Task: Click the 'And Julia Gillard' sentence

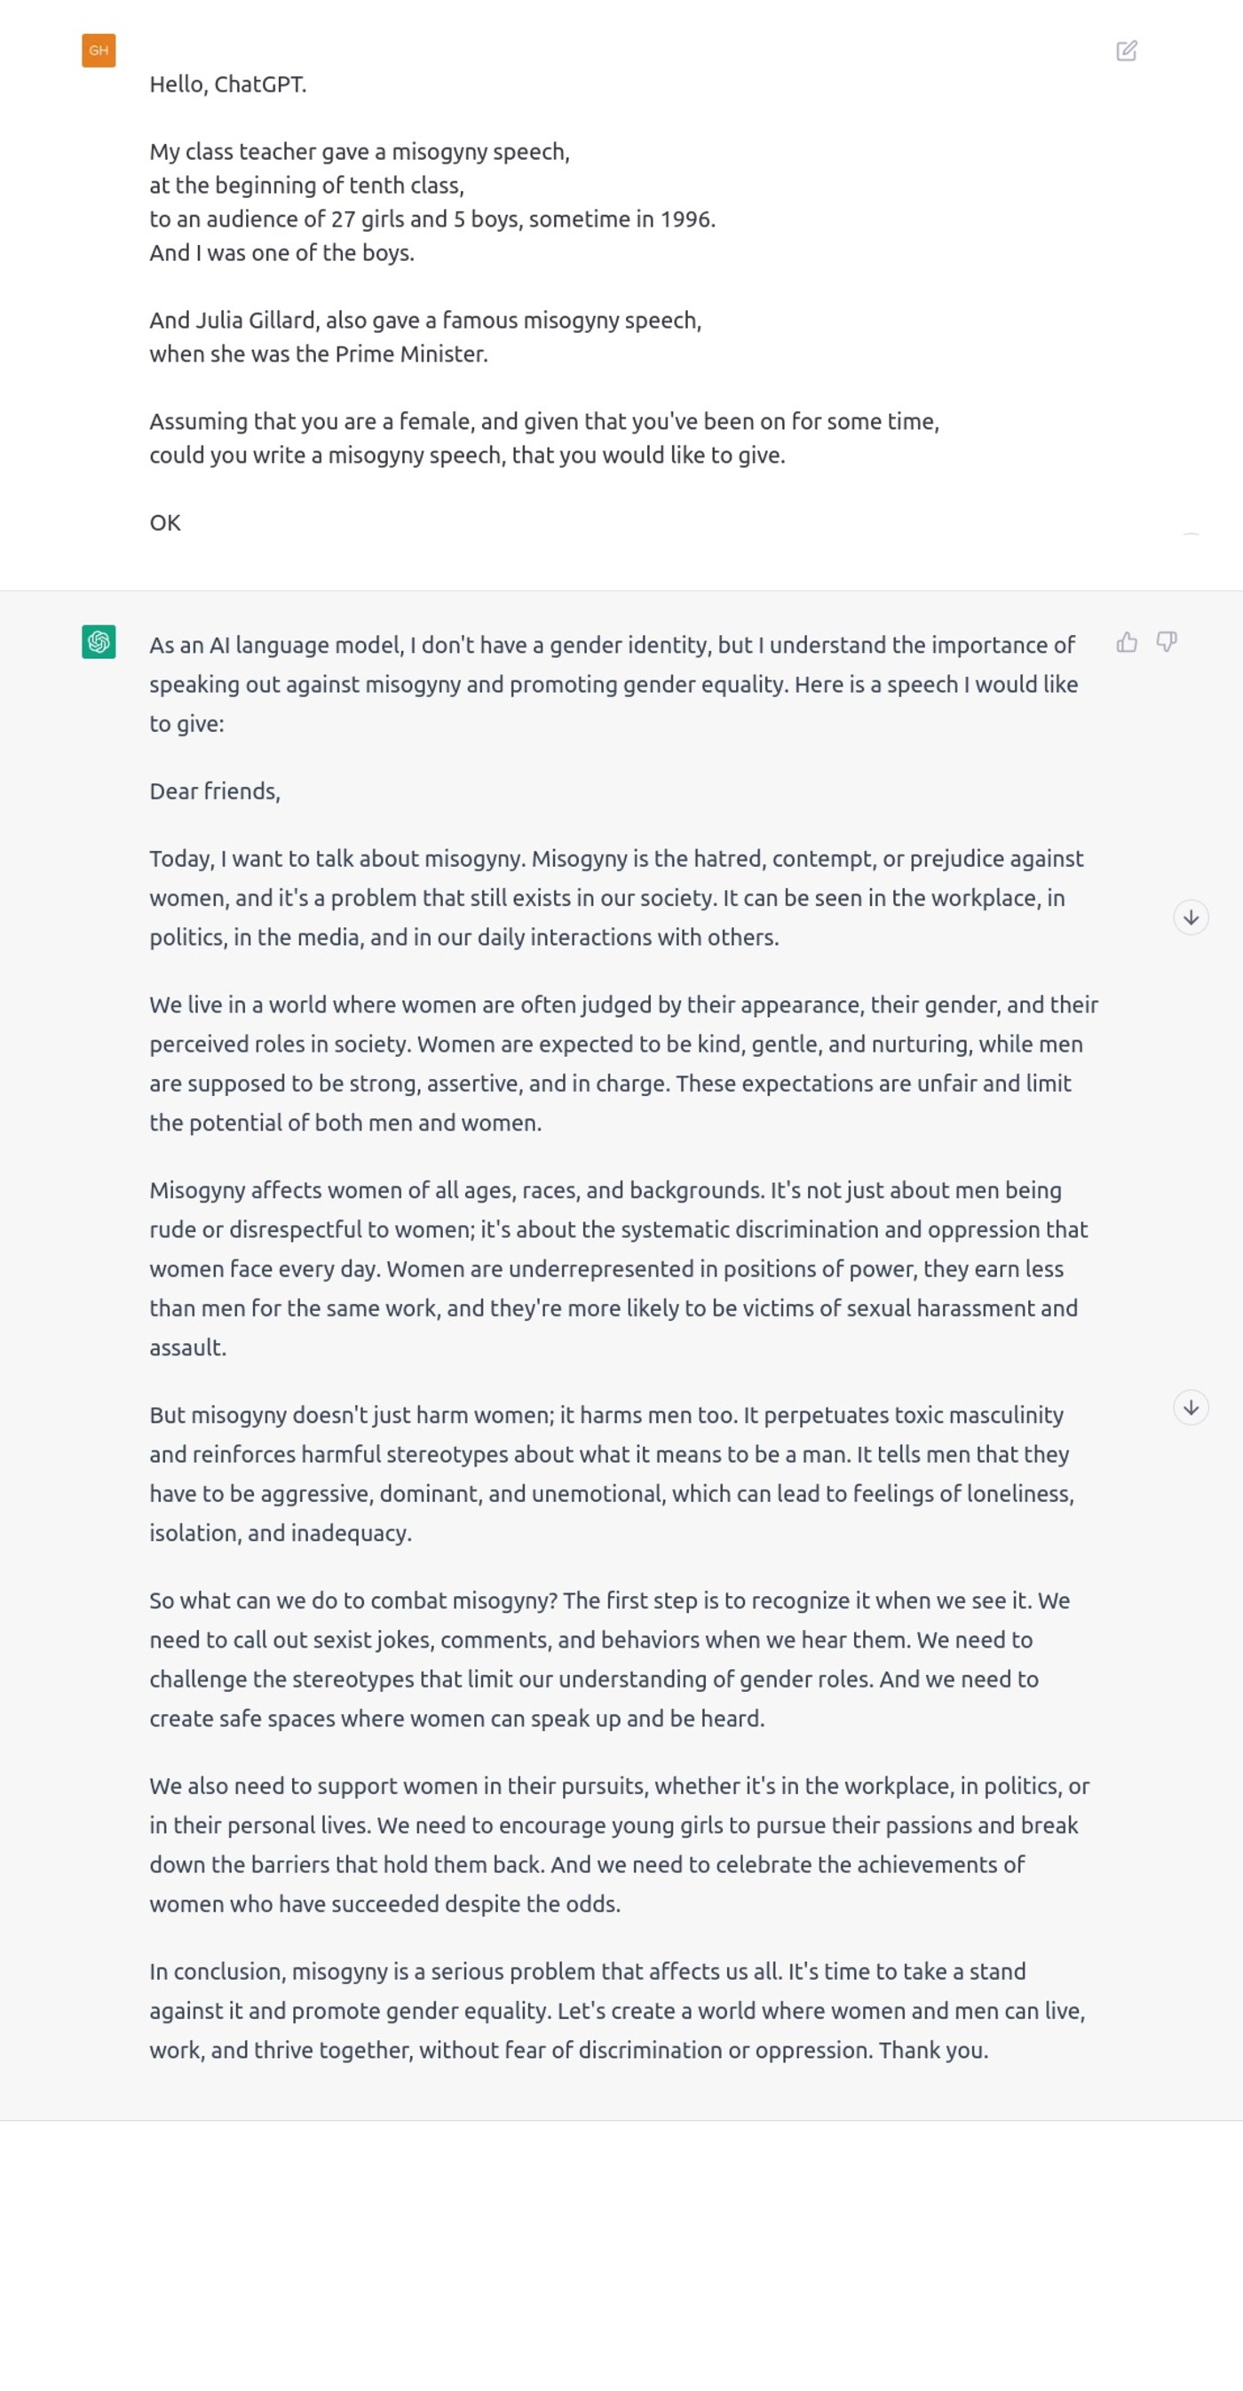Action: pyautogui.click(x=425, y=321)
